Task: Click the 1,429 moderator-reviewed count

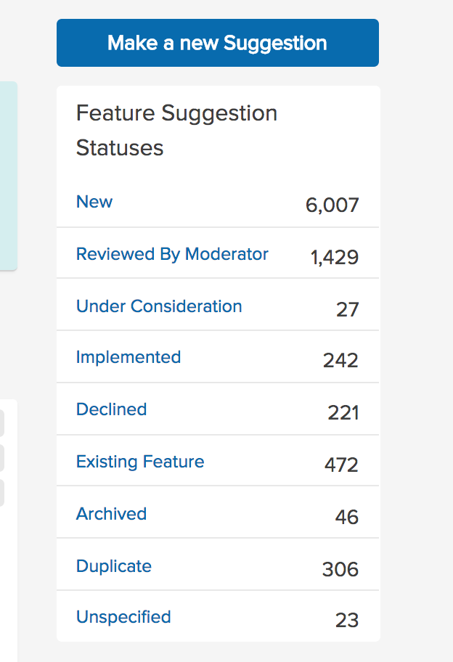Action: [335, 257]
